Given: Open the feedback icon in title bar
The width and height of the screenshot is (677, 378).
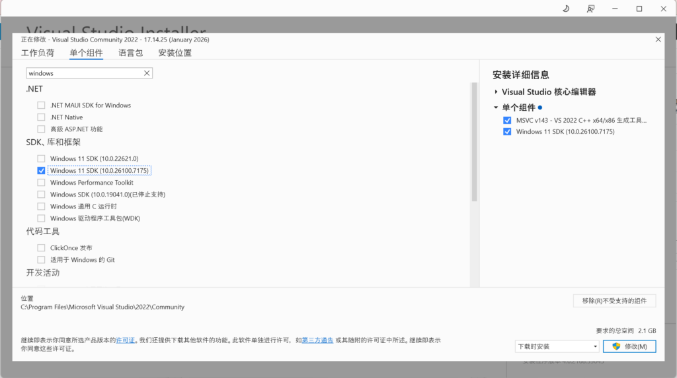Looking at the screenshot, I should pyautogui.click(x=590, y=9).
